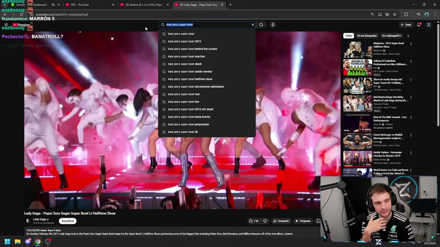Pick 'katy perry super bowl 4k' suggestion
This screenshot has height=247, width=440.
[x=207, y=132]
